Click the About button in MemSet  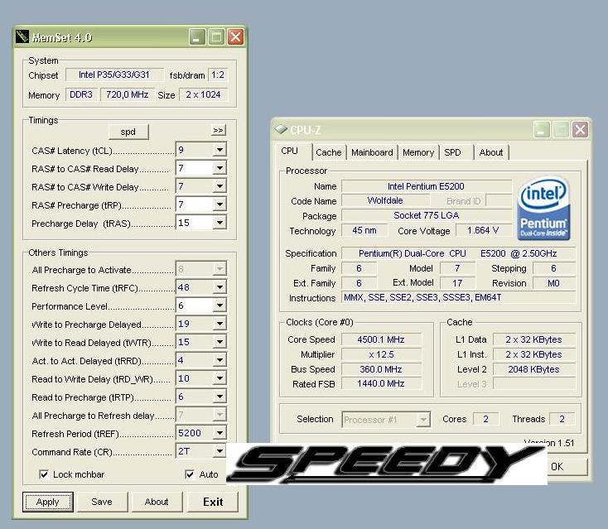(157, 502)
